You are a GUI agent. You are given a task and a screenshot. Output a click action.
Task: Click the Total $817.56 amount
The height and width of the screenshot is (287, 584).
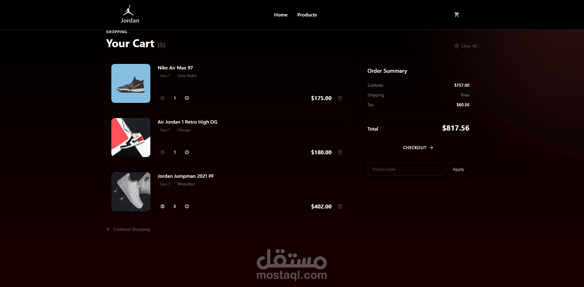[456, 128]
